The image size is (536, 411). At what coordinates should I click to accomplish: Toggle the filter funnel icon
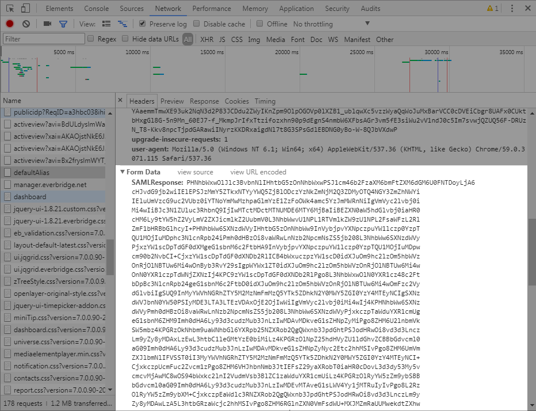tap(63, 24)
